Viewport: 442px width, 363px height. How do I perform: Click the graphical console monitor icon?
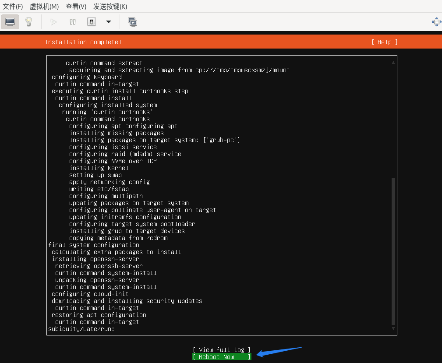[x=10, y=22]
